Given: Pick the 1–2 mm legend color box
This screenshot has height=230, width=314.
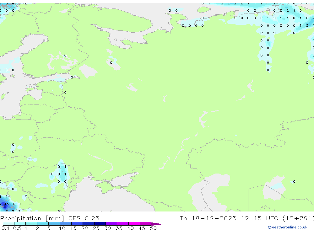Looking at the screenshot, I should 31,224.
